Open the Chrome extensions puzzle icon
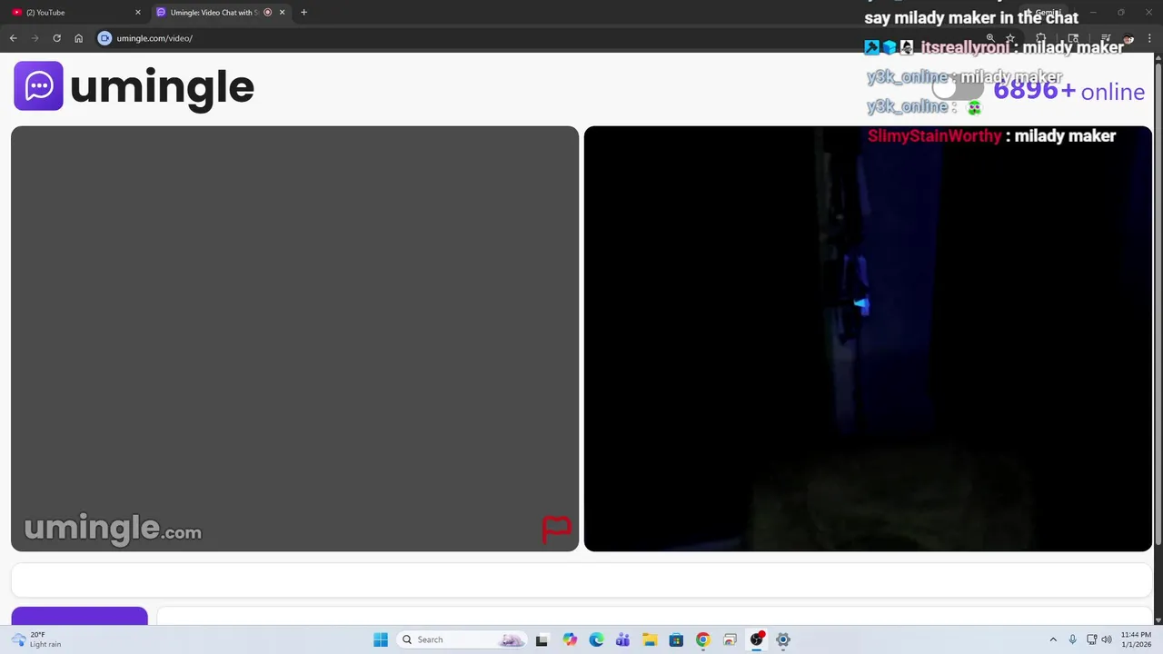Screen dimensions: 1163x654 point(1041,38)
